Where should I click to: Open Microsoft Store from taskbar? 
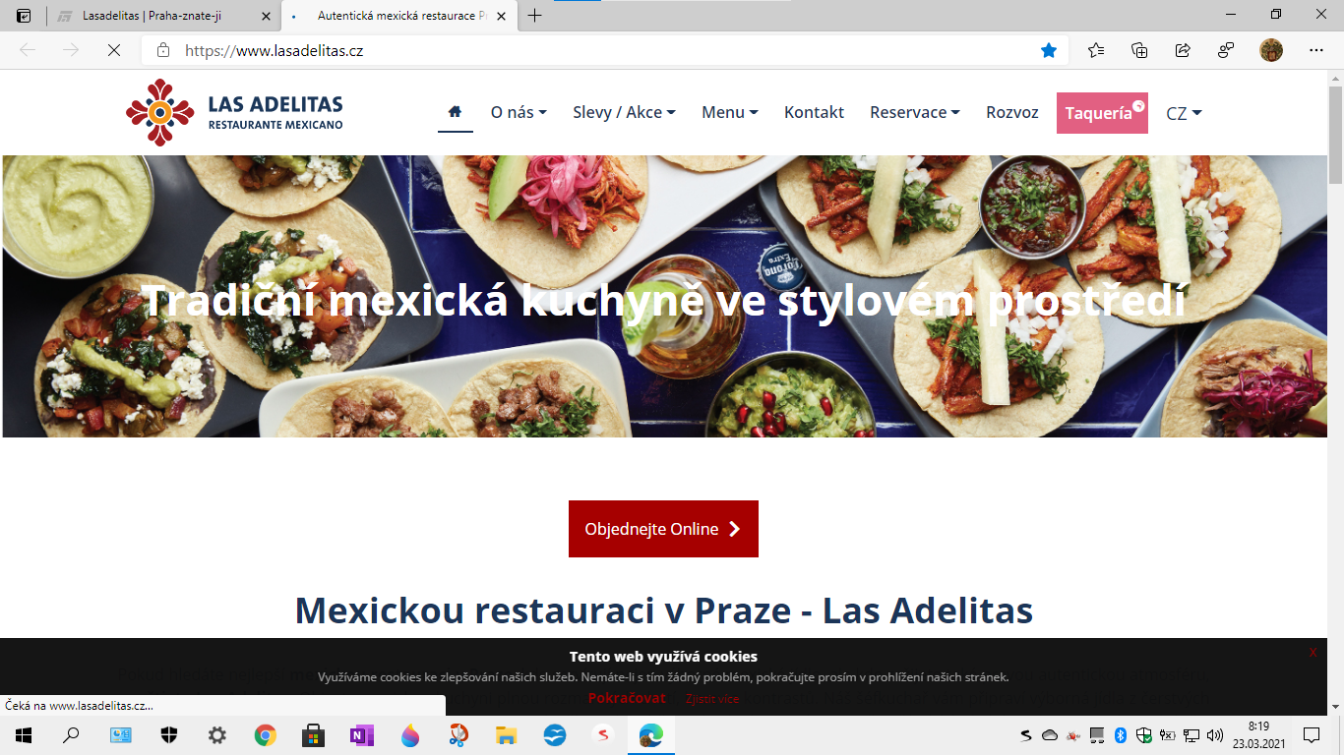click(x=313, y=734)
